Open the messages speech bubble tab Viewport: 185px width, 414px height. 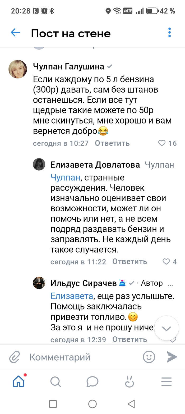pos(92,382)
